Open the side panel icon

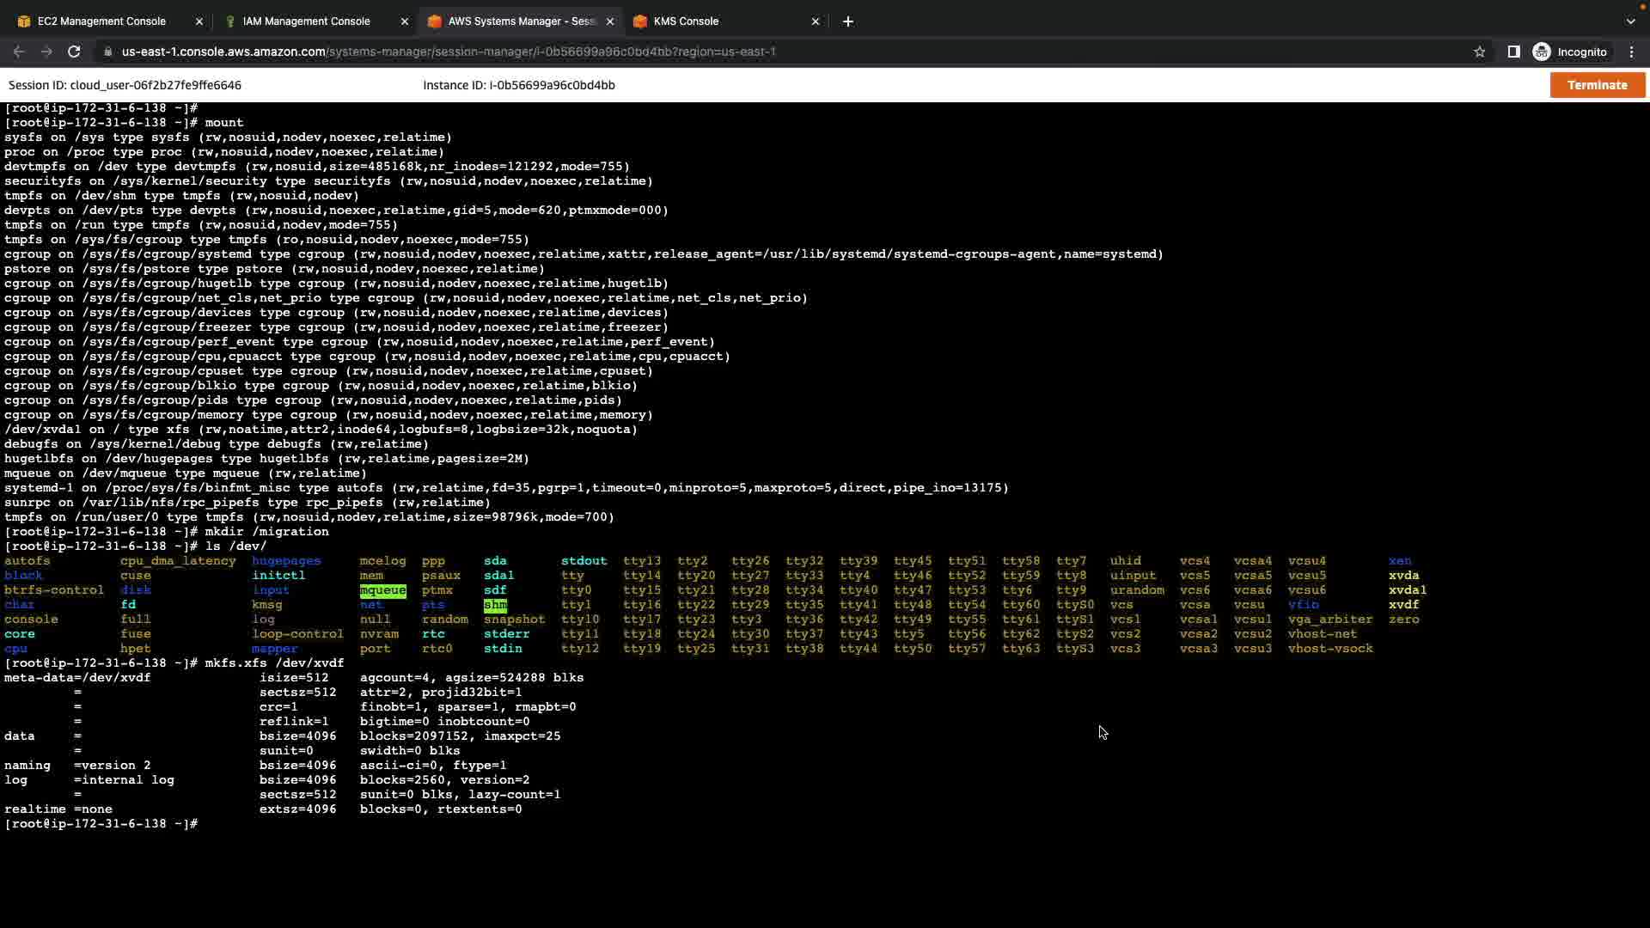tap(1513, 52)
